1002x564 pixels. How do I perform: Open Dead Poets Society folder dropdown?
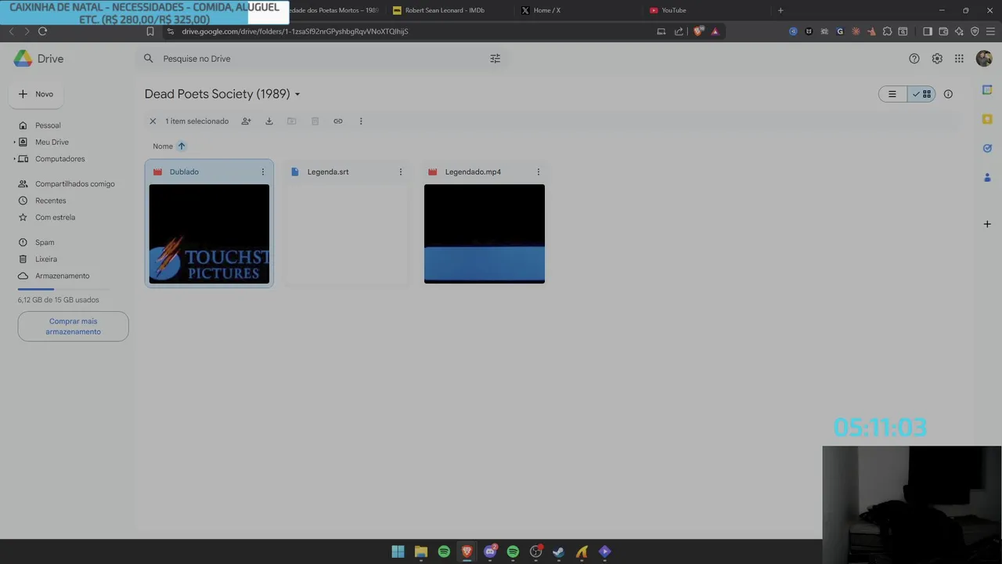[x=297, y=94]
